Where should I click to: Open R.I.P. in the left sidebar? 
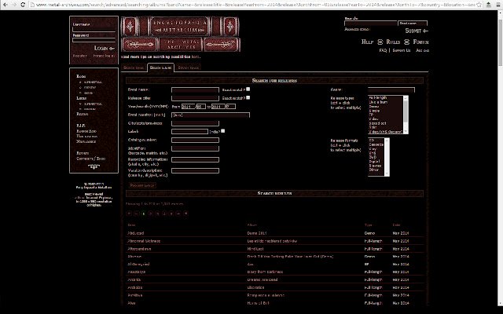point(80,126)
